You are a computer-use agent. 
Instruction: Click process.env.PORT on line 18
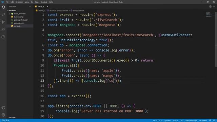click(85, 106)
